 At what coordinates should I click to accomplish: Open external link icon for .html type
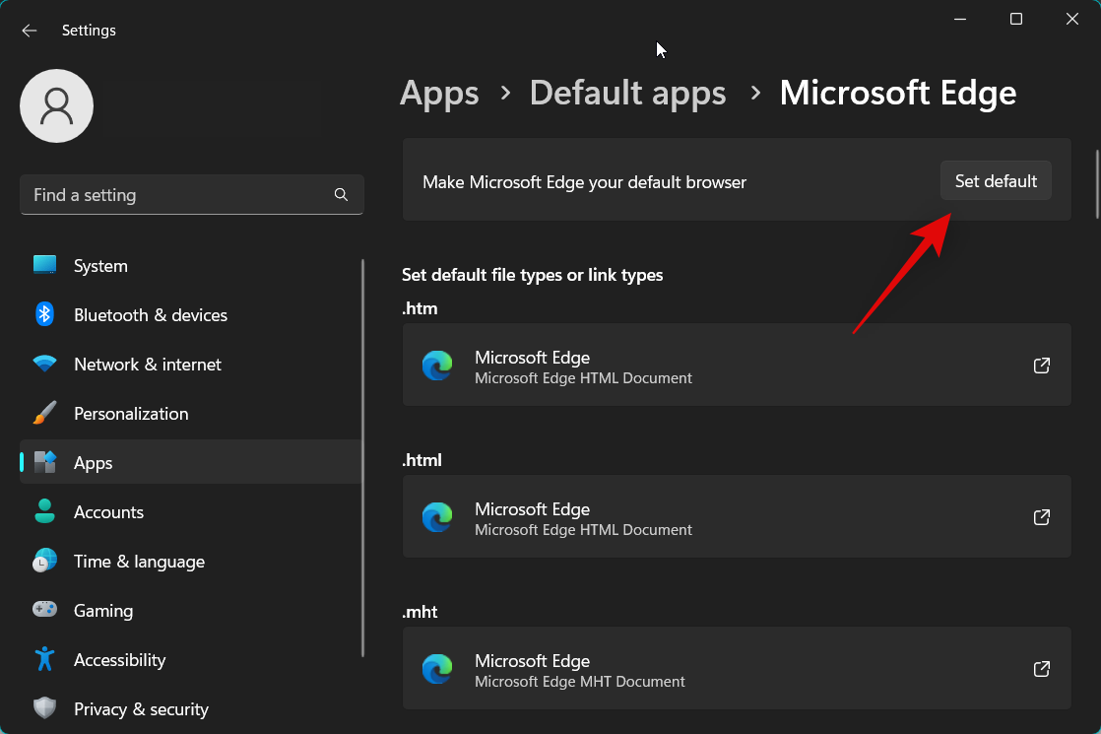coord(1041,516)
